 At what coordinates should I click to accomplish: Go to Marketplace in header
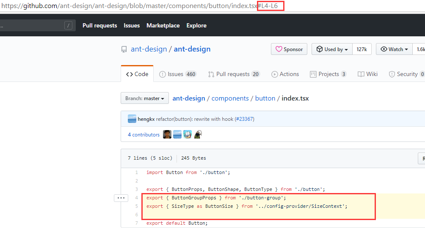pos(163,25)
